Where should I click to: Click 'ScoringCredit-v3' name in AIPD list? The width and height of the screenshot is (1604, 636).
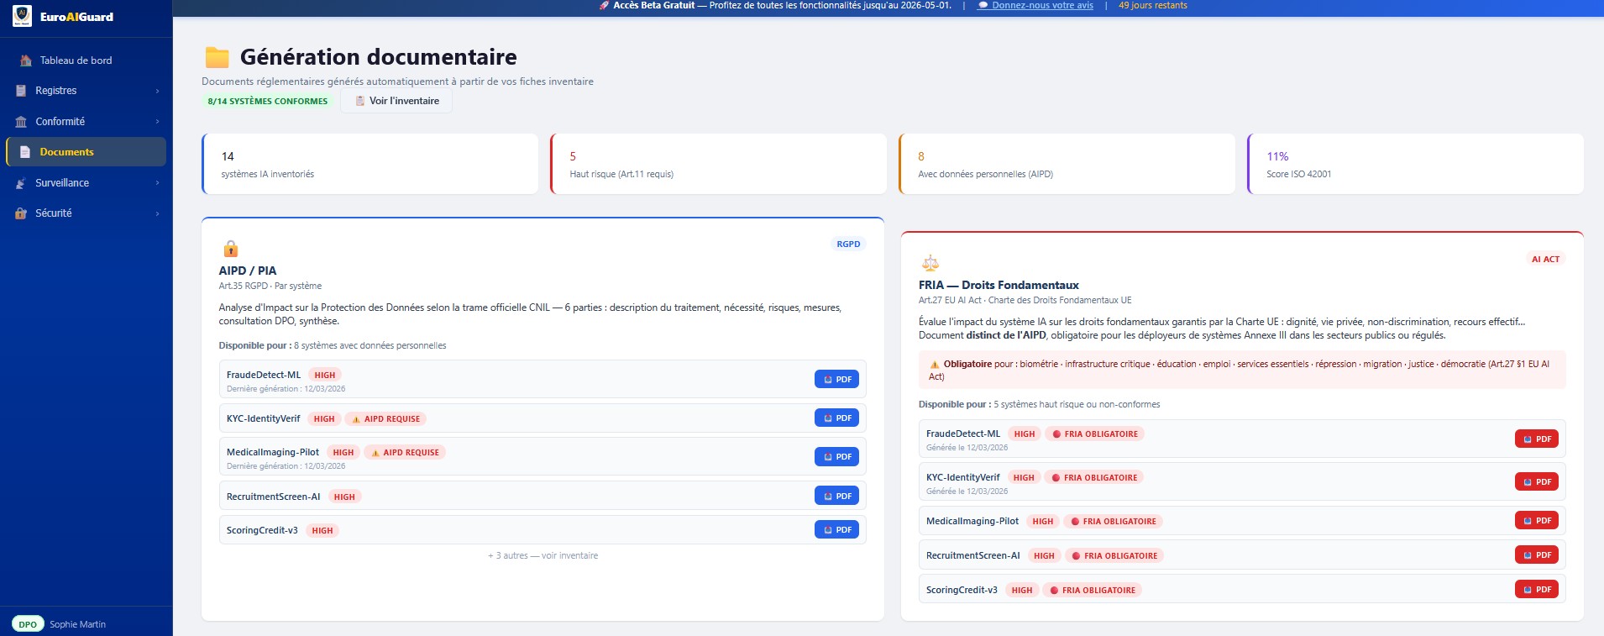pos(262,531)
